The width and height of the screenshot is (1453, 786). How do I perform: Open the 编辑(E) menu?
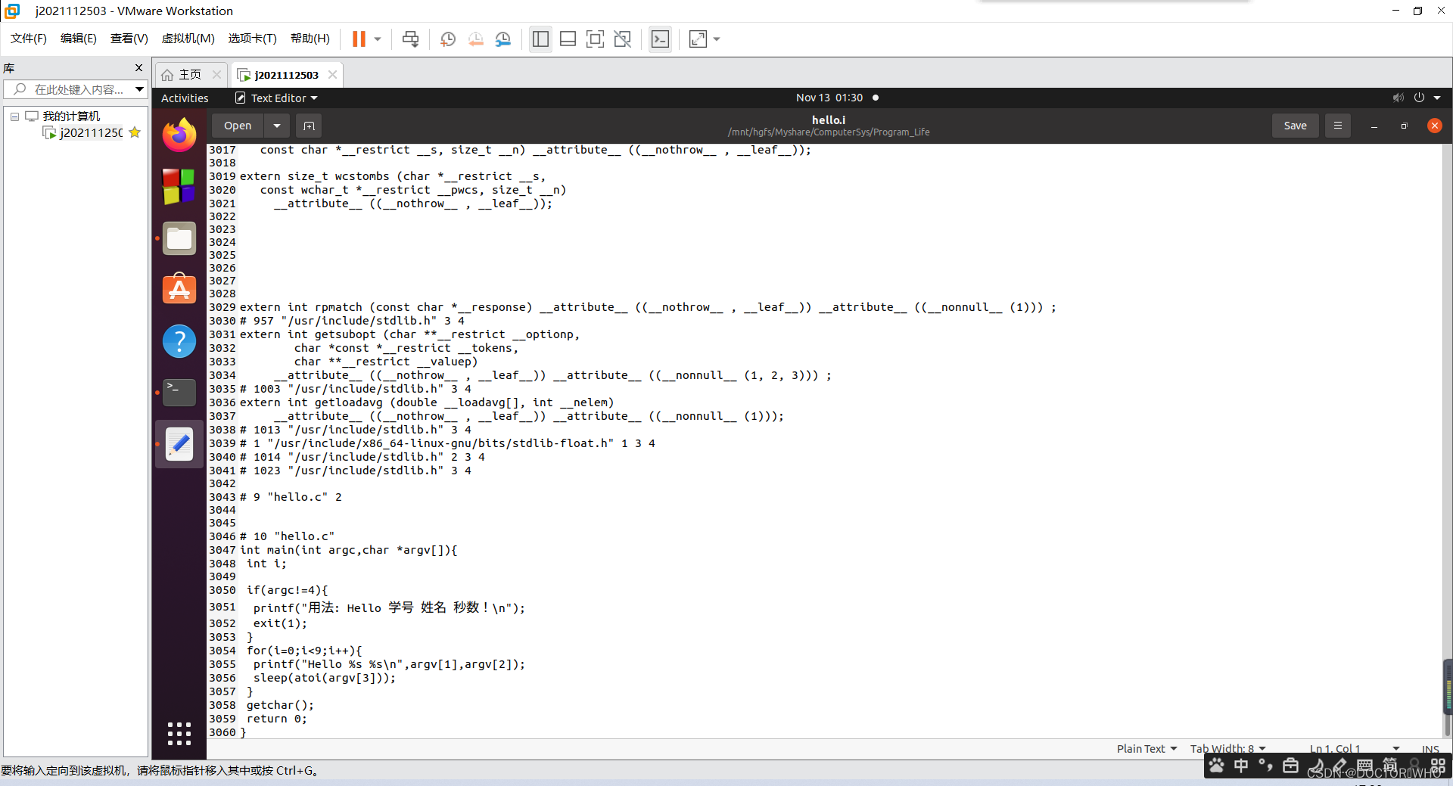pyautogui.click(x=78, y=39)
